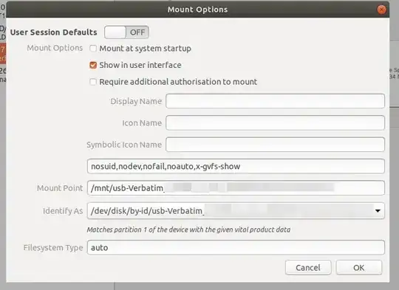
Task: Enable Mount at system startup checkbox
Action: pos(93,48)
